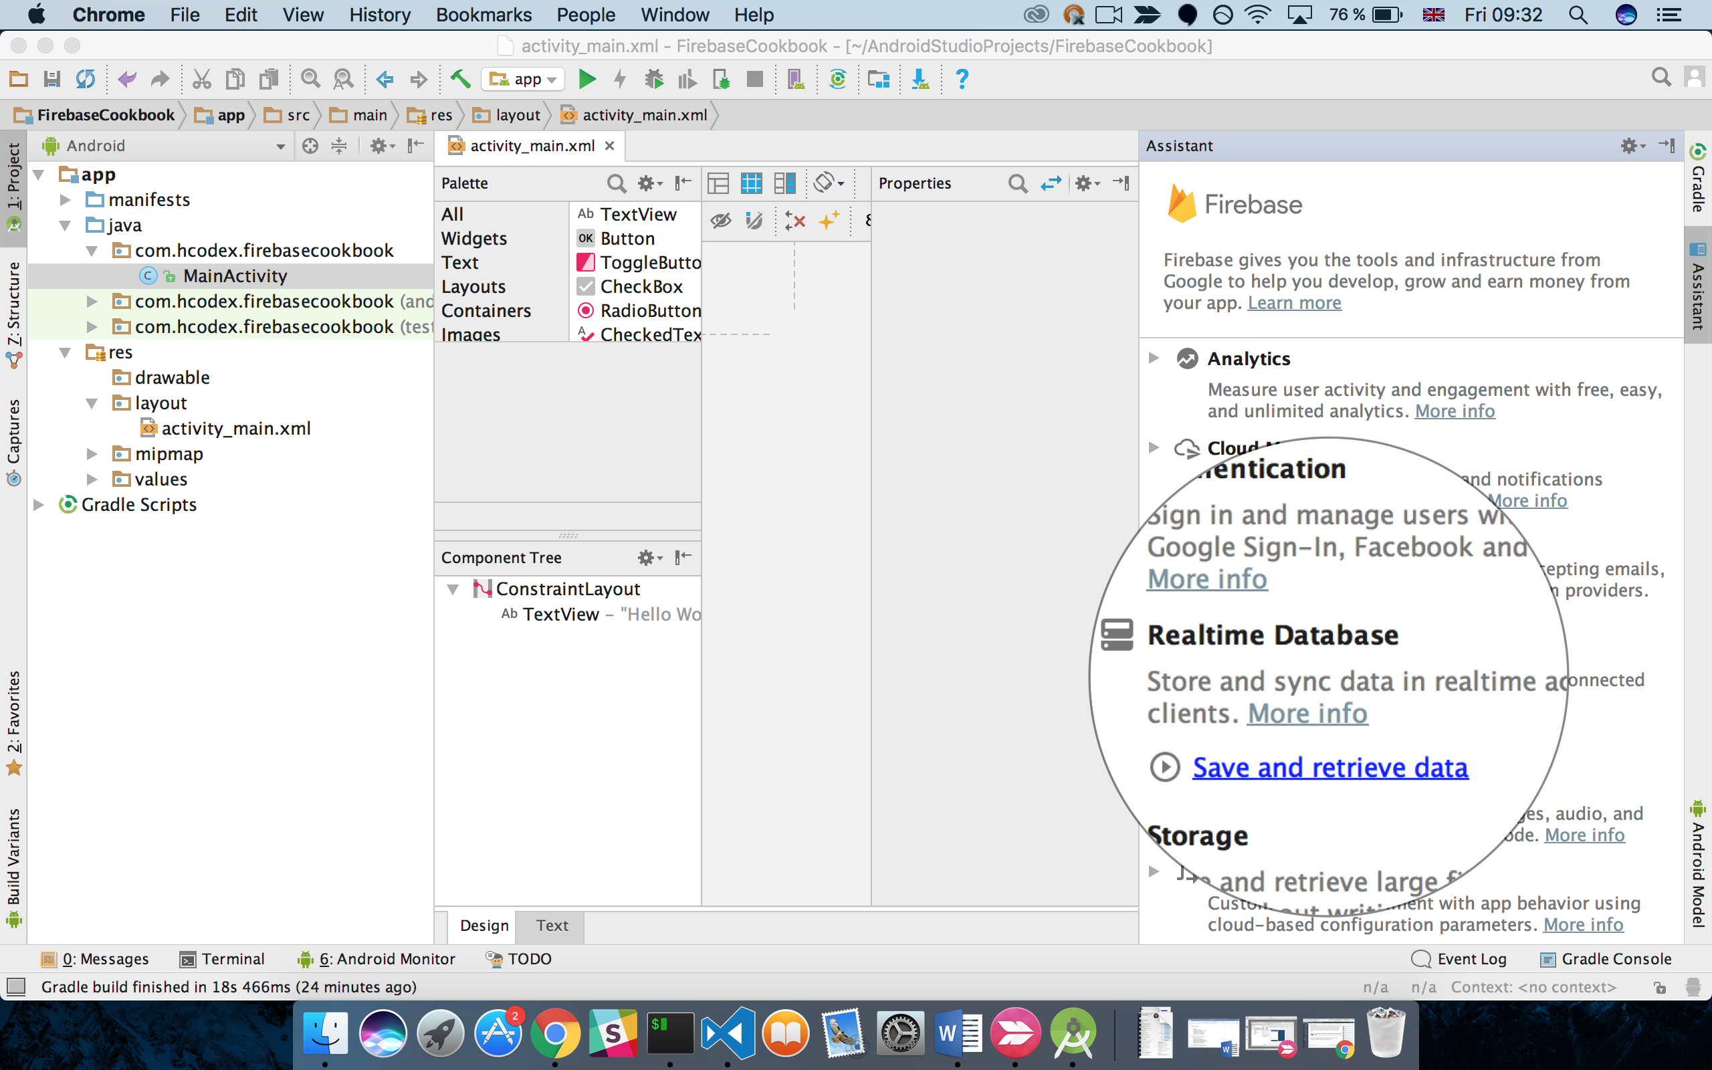This screenshot has height=1070, width=1712.
Task: Click the Make Project hammer icon
Action: click(x=461, y=78)
